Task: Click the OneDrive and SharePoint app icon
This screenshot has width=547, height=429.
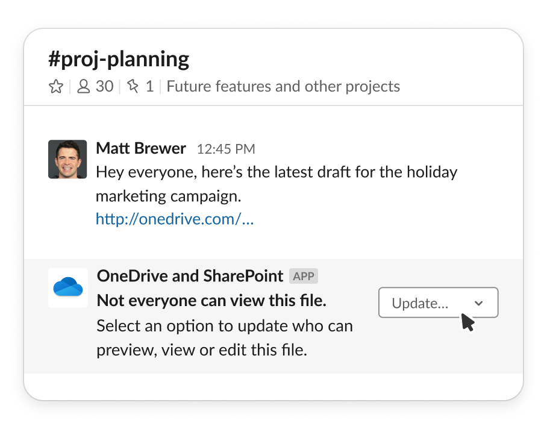Action: pos(67,287)
